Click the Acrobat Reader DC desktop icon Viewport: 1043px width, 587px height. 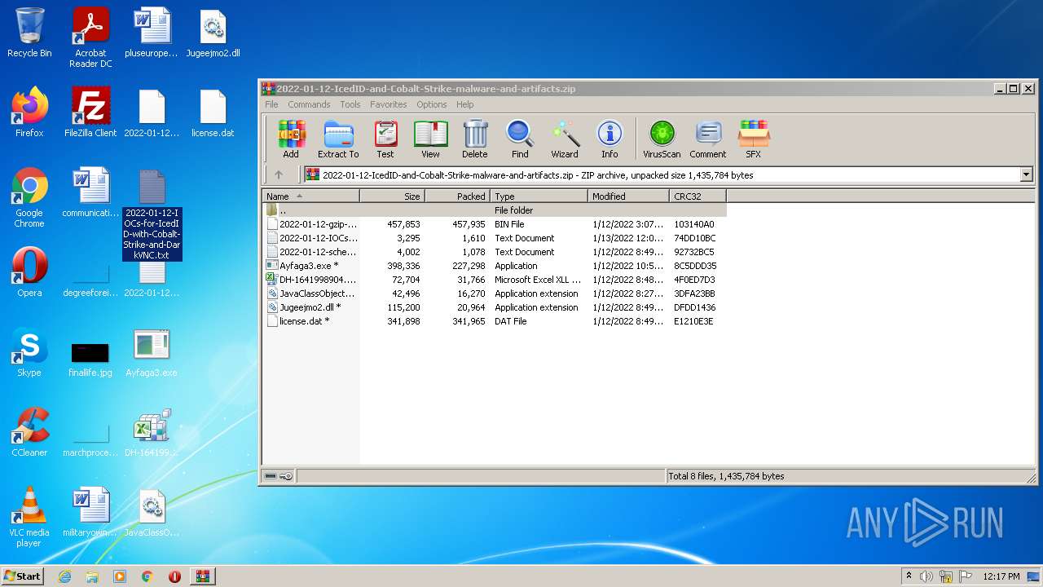coord(90,38)
